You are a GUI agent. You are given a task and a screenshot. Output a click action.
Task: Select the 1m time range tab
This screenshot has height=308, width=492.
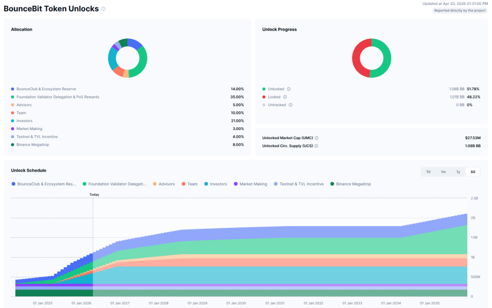point(443,172)
